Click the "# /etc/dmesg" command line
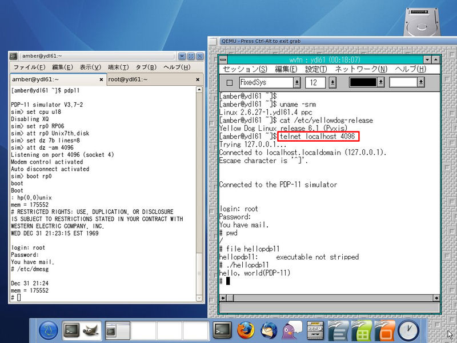Viewport: 457px width, 343px height. click(30, 269)
